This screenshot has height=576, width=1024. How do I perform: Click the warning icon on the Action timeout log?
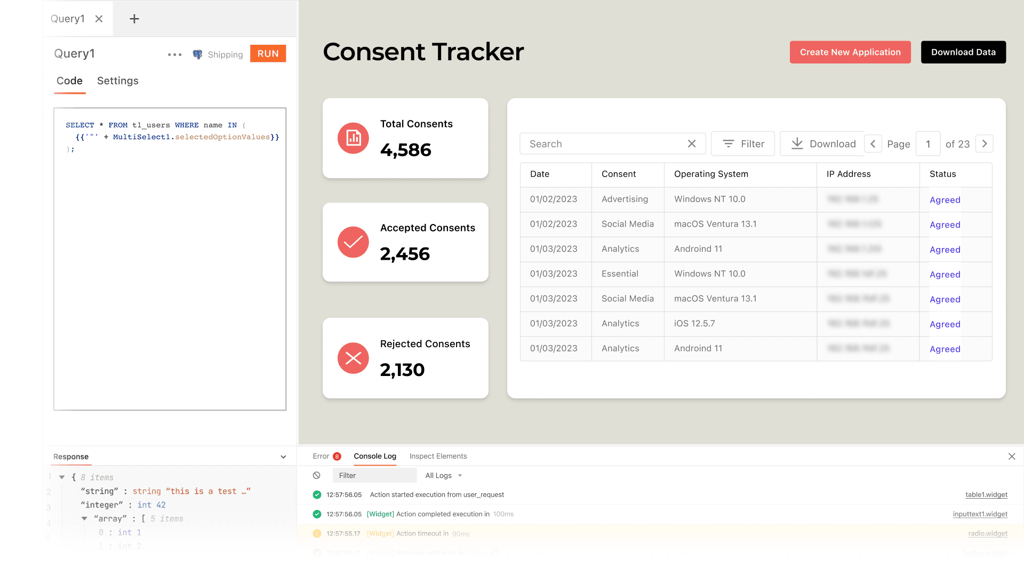tap(316, 533)
